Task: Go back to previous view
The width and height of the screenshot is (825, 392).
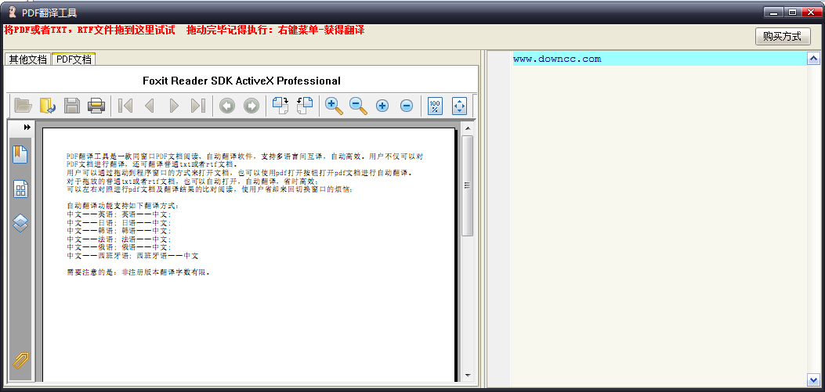Action: point(227,106)
